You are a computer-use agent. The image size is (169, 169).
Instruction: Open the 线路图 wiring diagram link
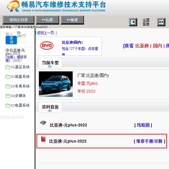[143, 125]
